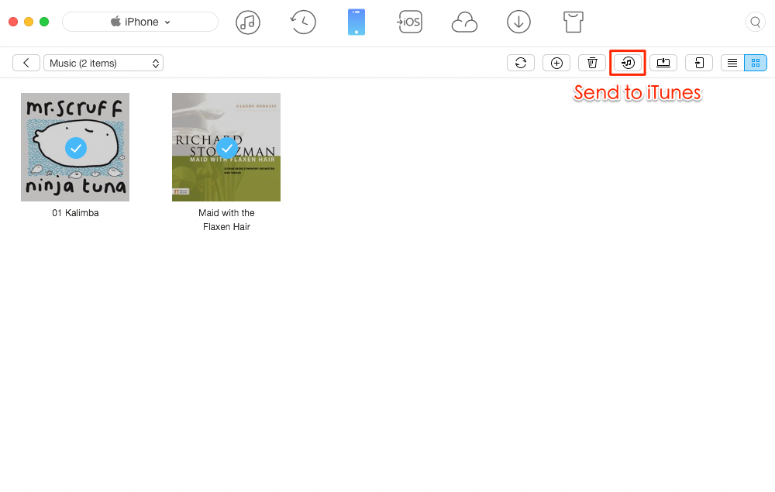Add new music with the plus button
Screen dimensions: 775x492
(x=556, y=63)
